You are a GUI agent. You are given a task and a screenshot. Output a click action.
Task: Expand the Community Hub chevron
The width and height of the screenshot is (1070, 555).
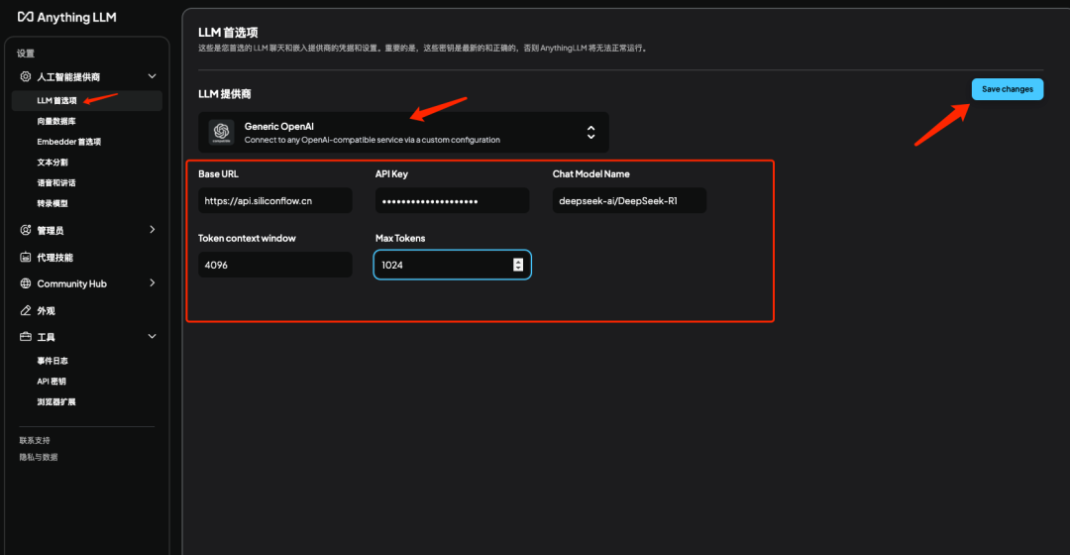(x=152, y=282)
